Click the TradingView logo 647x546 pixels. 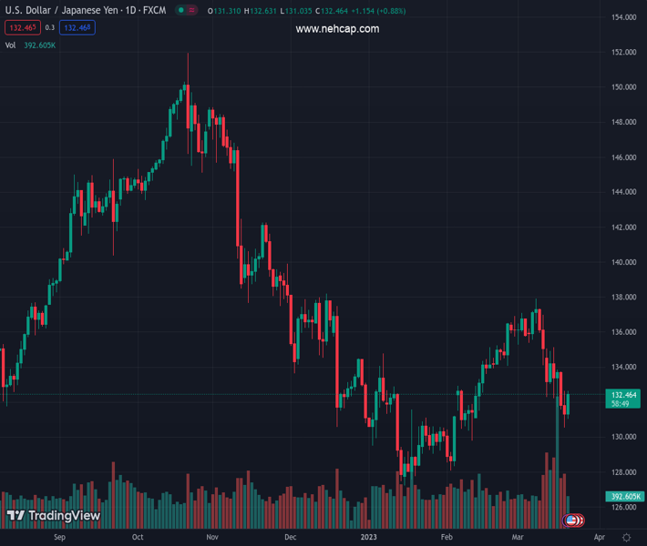[53, 516]
